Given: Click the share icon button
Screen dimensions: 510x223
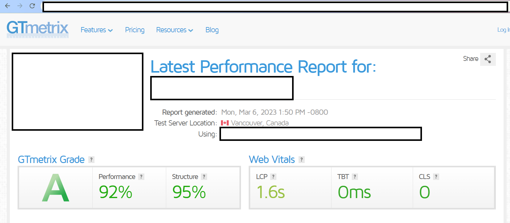Looking at the screenshot, I should [488, 59].
